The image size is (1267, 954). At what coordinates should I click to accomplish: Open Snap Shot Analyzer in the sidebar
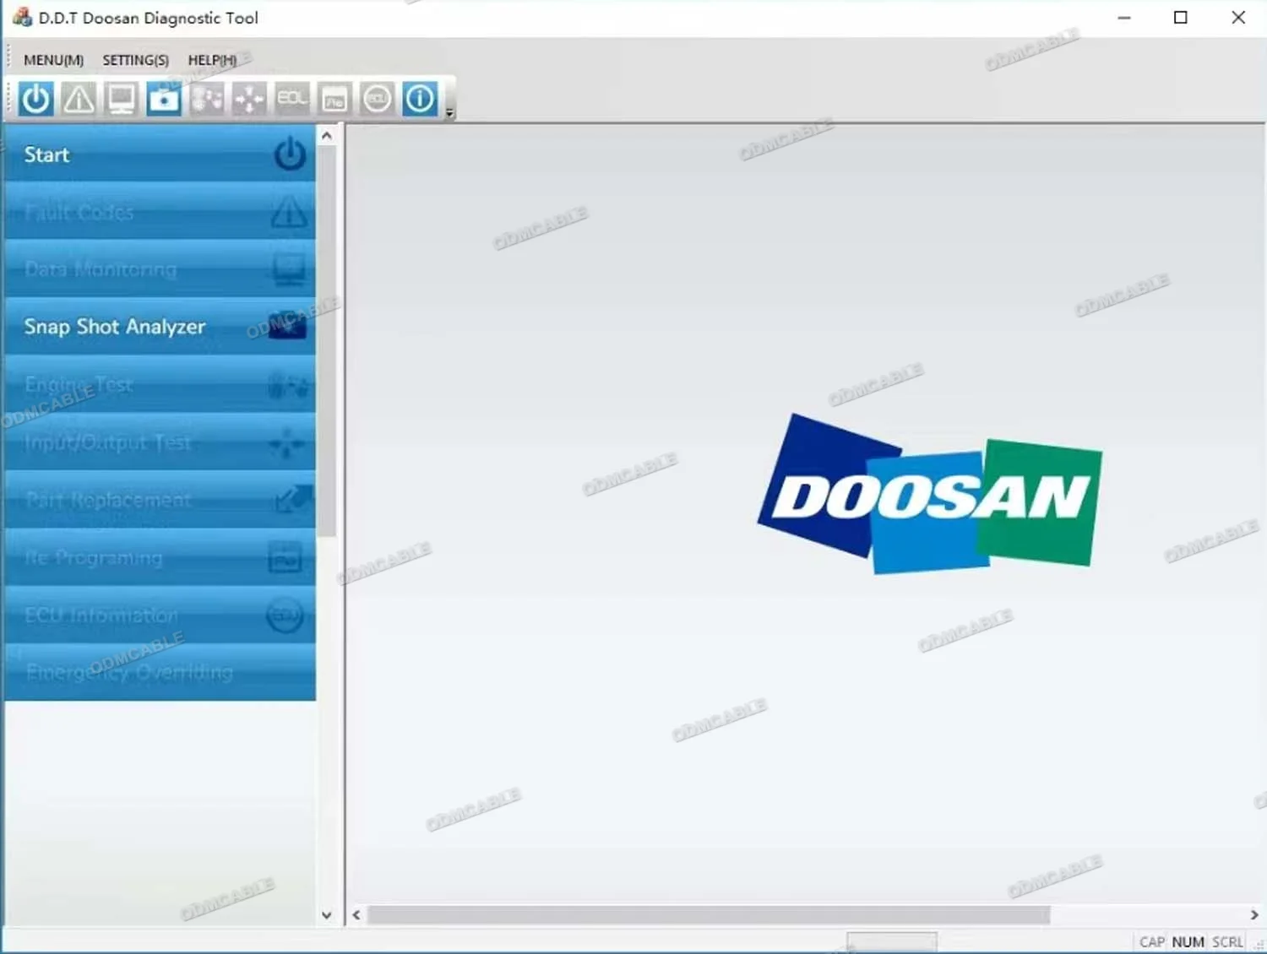click(160, 327)
